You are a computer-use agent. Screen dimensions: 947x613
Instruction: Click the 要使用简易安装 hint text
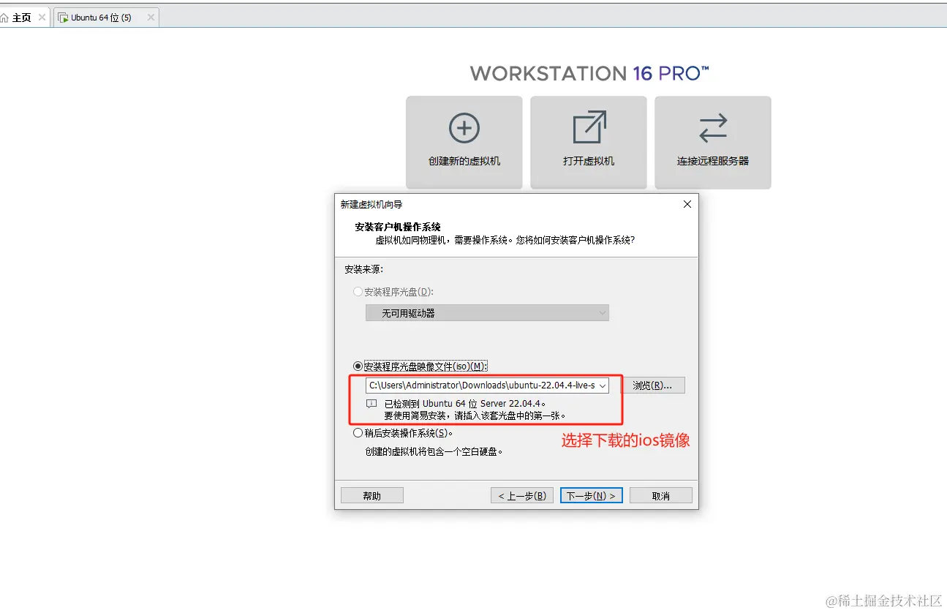(x=475, y=415)
